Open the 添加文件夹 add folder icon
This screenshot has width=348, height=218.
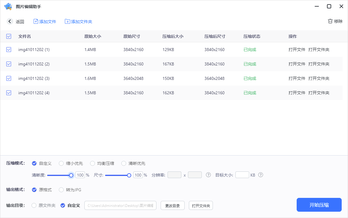[67, 21]
